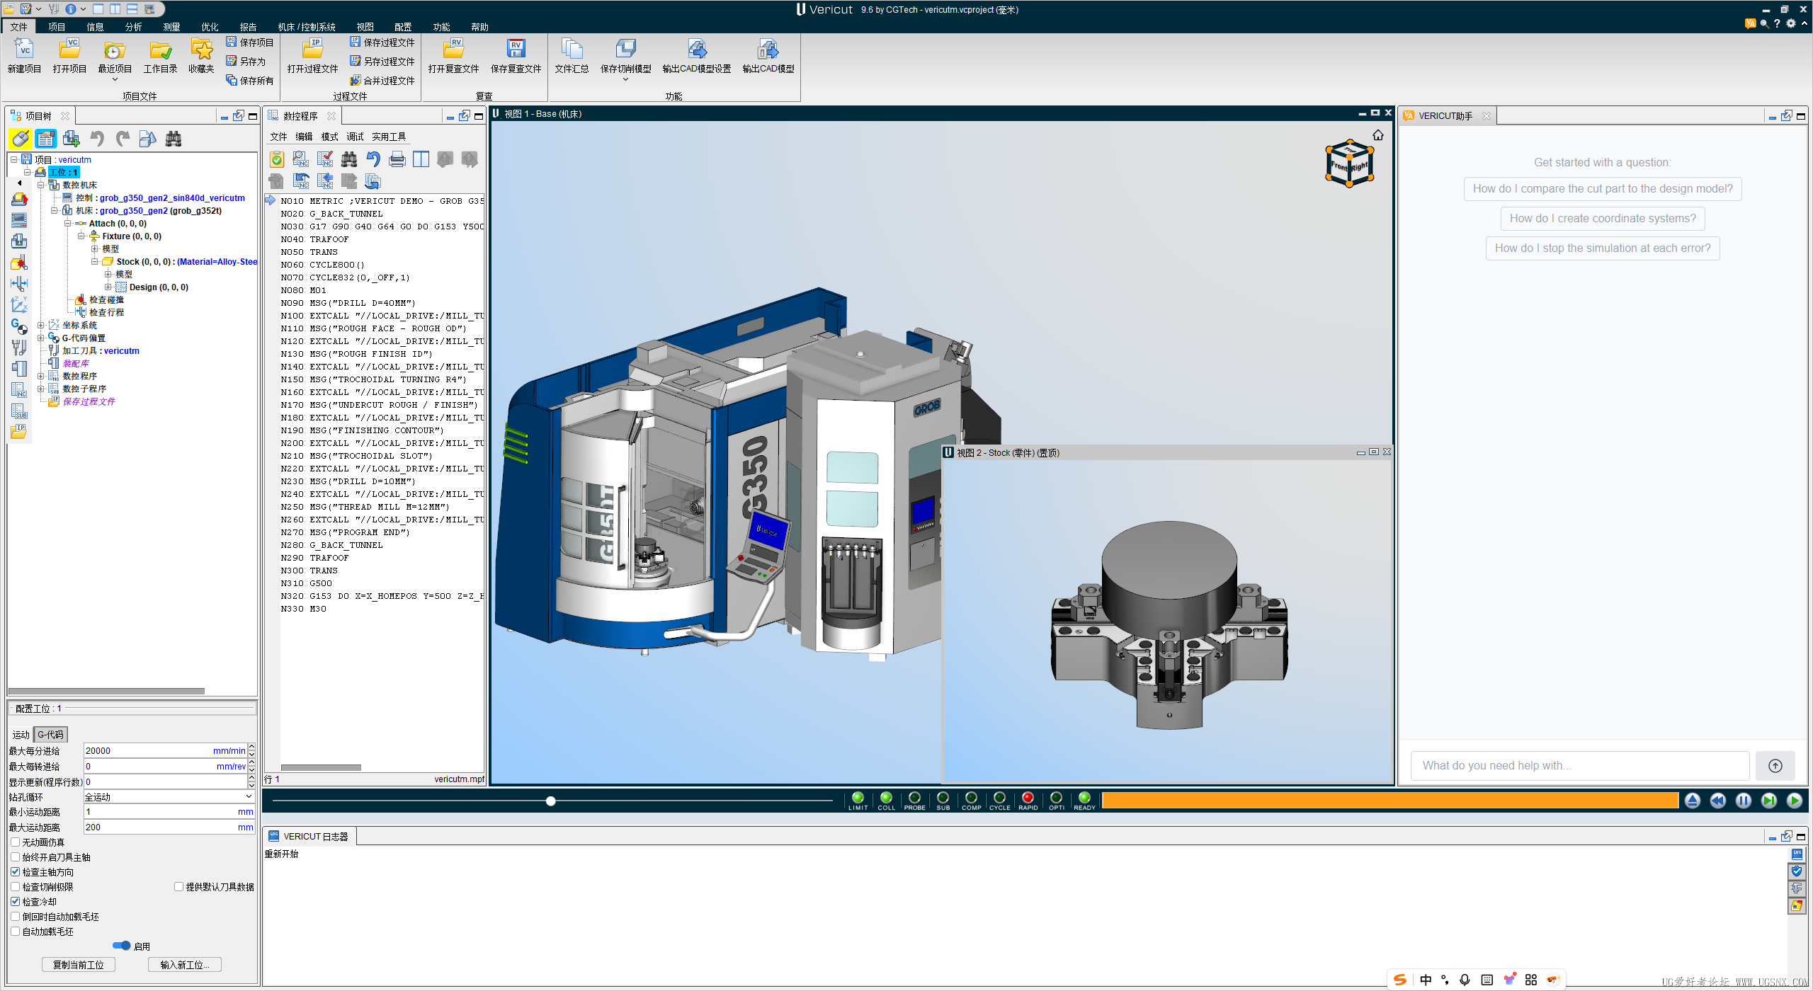Click 'How do I stop the simulation' suggestion
The width and height of the screenshot is (1813, 991).
click(x=1602, y=248)
